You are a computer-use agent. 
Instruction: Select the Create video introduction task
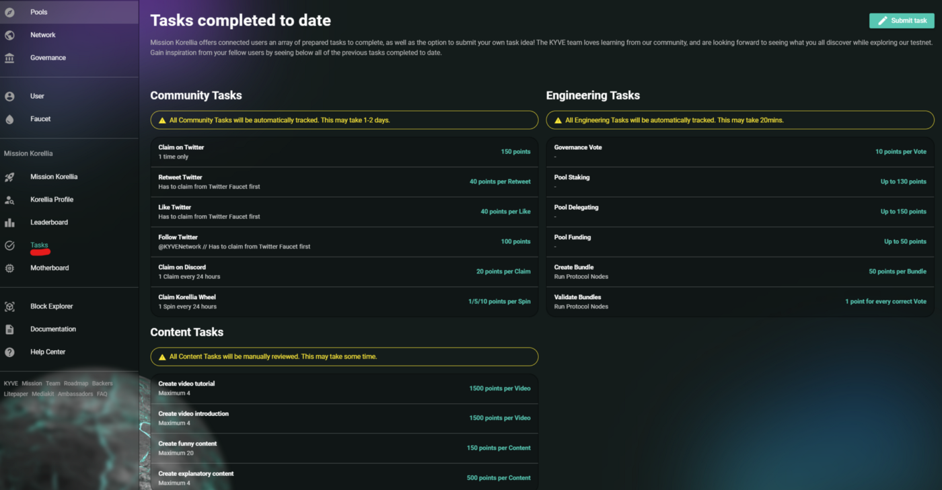tap(344, 418)
